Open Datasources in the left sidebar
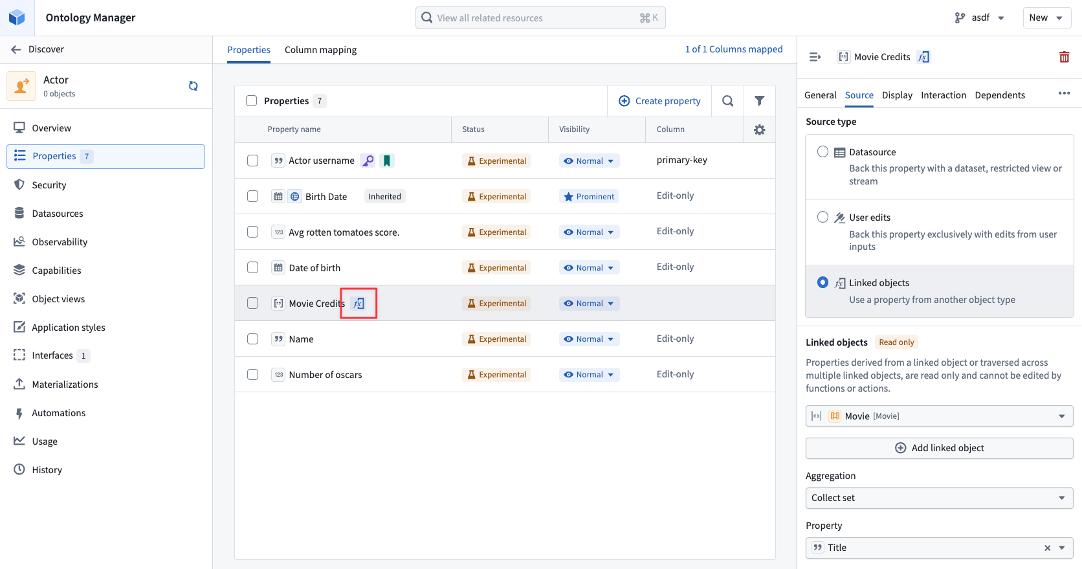 (106, 214)
